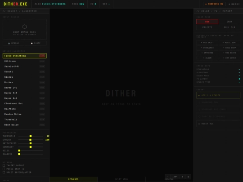Click the Brightness slider handle
Screen dimensions: 243x182
[31, 143]
